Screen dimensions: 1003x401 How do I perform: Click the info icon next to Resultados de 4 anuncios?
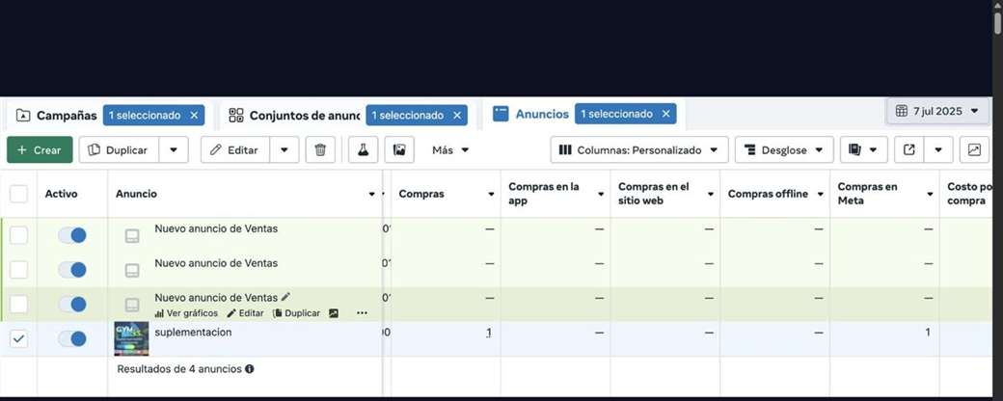point(250,369)
